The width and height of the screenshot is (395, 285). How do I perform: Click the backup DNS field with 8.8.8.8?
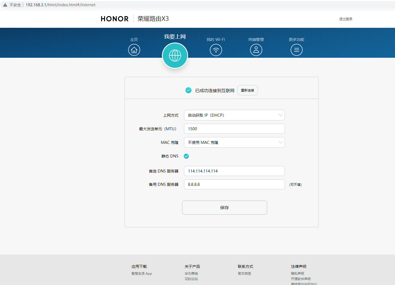(234, 184)
